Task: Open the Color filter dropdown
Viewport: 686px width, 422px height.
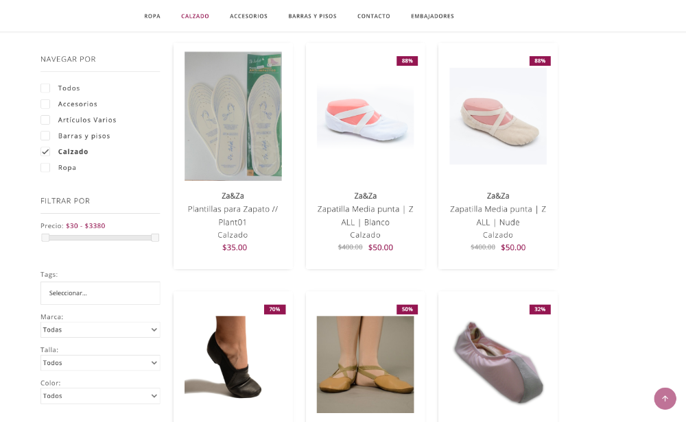Action: coord(100,396)
